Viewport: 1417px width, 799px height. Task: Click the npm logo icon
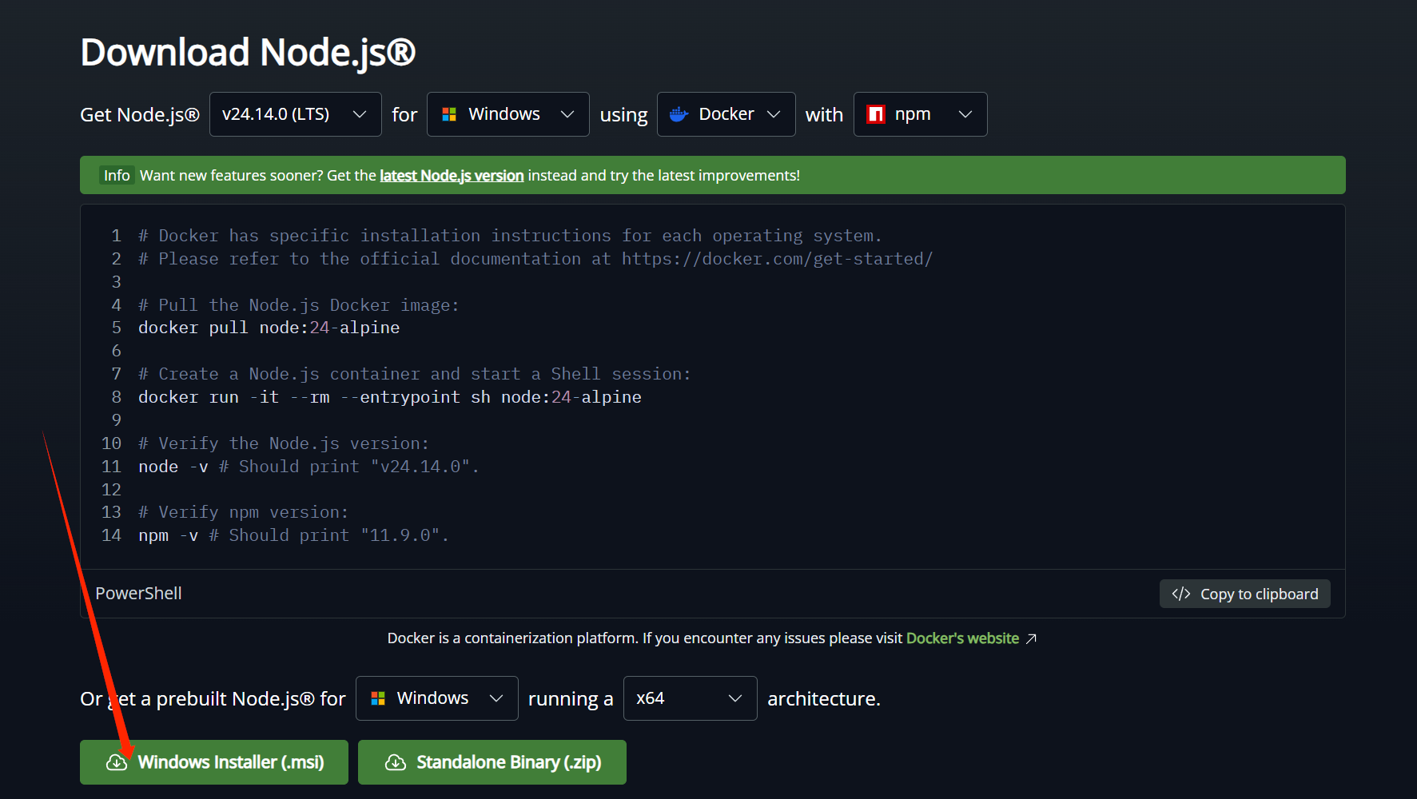(876, 114)
